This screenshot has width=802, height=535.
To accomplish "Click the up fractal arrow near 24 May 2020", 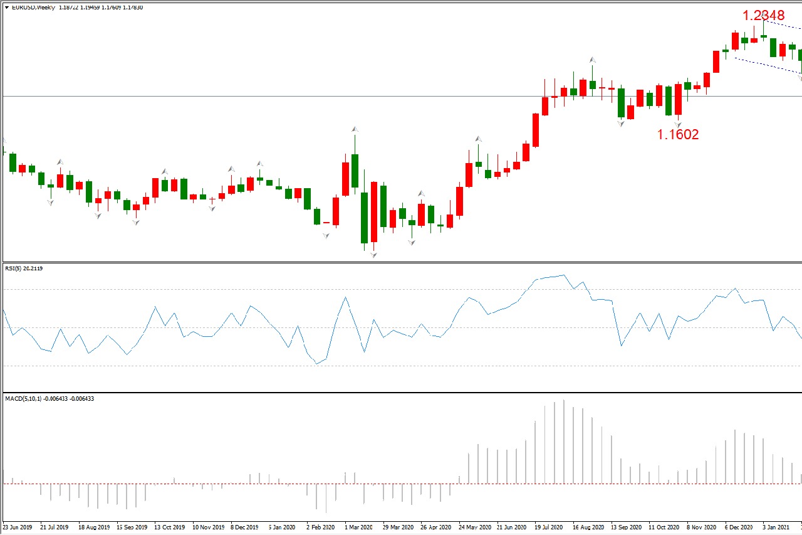I will pyautogui.click(x=478, y=139).
